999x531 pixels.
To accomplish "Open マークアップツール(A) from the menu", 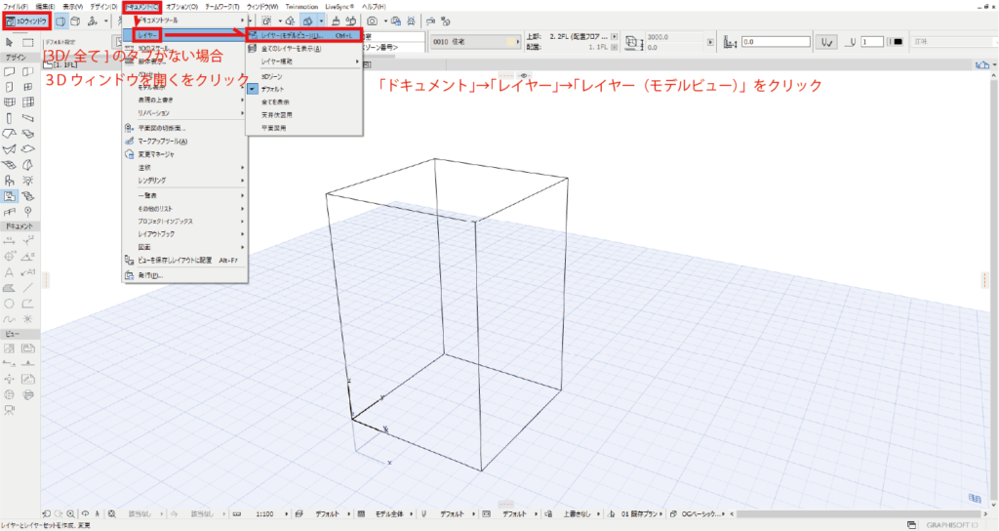I will 184,141.
